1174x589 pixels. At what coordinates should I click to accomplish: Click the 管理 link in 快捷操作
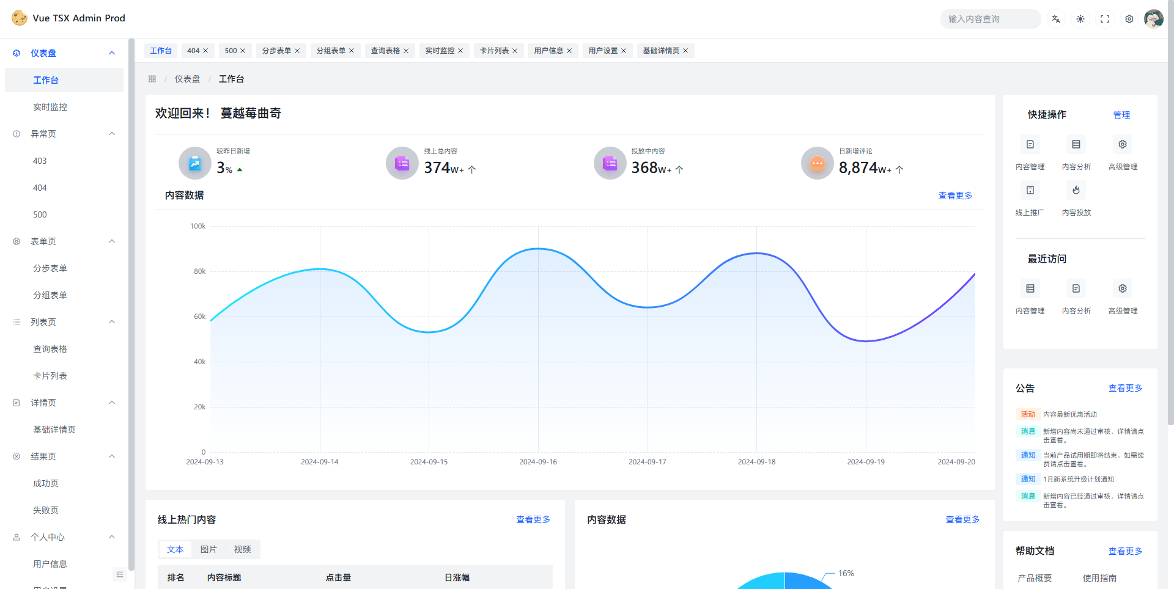point(1121,115)
